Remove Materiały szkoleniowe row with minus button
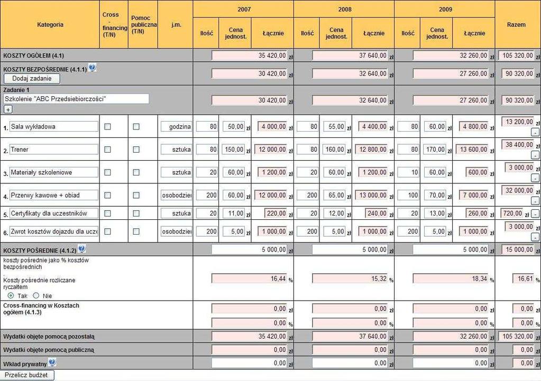Screen dimensions: 541x381 click(535, 178)
